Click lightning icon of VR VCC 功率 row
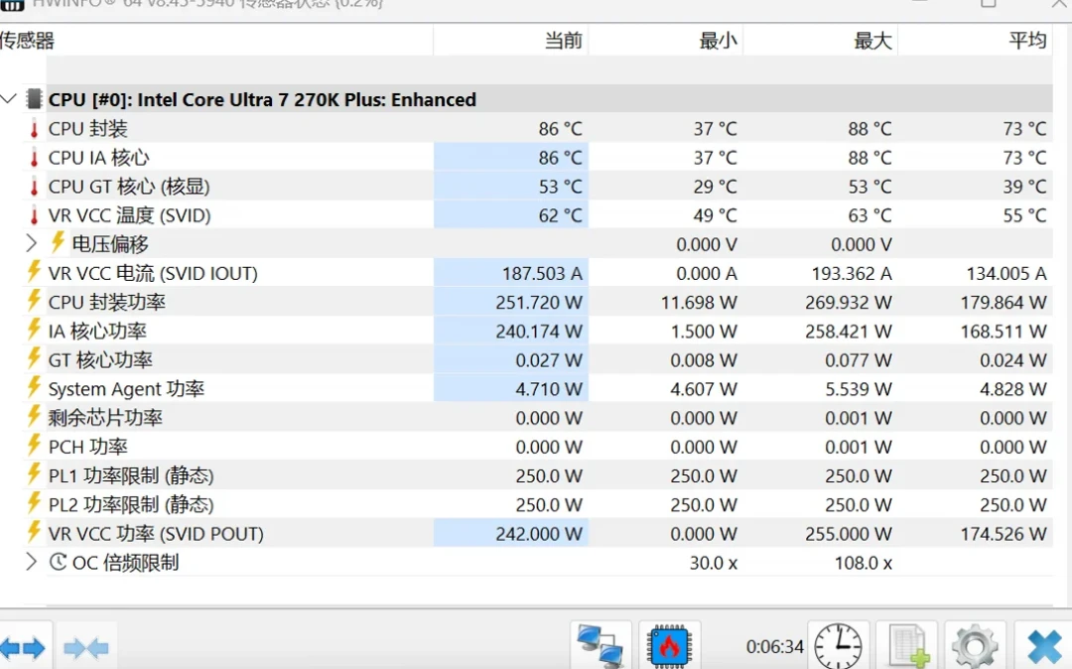The height and width of the screenshot is (669, 1072). click(x=34, y=532)
